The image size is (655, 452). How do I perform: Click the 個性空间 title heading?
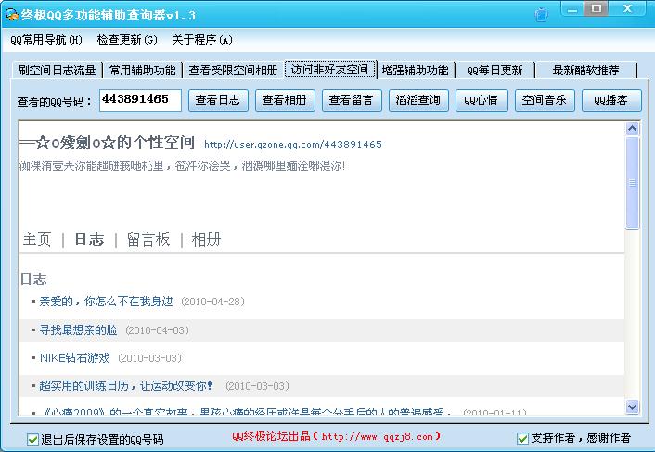[107, 142]
